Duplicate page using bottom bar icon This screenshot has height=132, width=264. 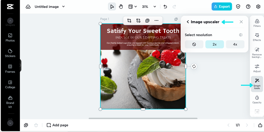click(x=26, y=125)
